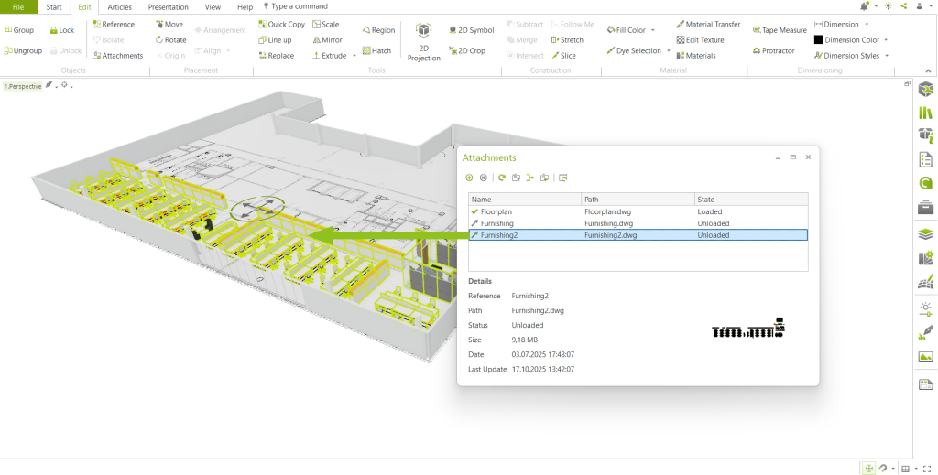Switch to the Articles ribbon tab

119,6
